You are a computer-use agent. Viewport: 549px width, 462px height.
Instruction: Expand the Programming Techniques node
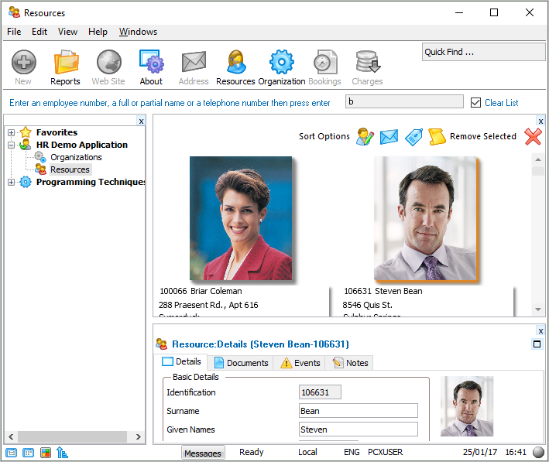[11, 182]
